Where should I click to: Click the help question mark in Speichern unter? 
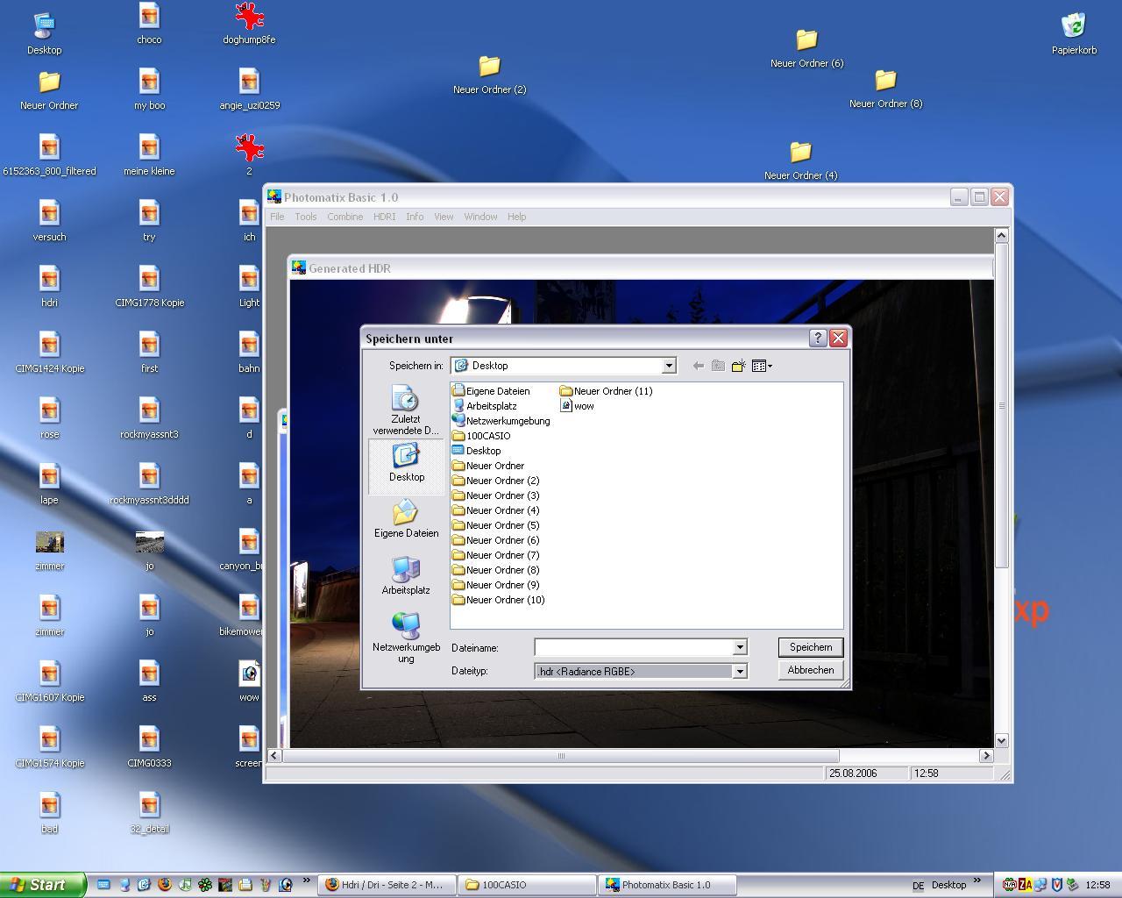(x=818, y=338)
